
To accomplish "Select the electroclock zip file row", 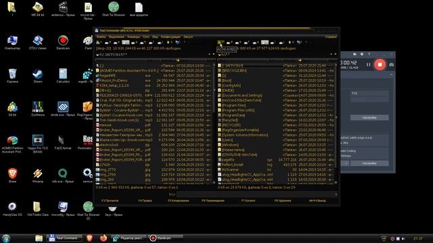I will point(154,144).
